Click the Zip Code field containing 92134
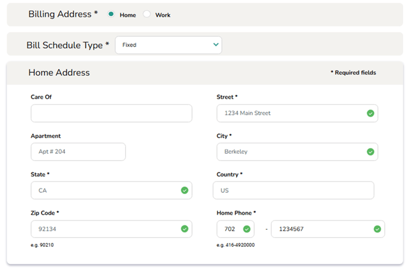The width and height of the screenshot is (408, 268). click(104, 229)
